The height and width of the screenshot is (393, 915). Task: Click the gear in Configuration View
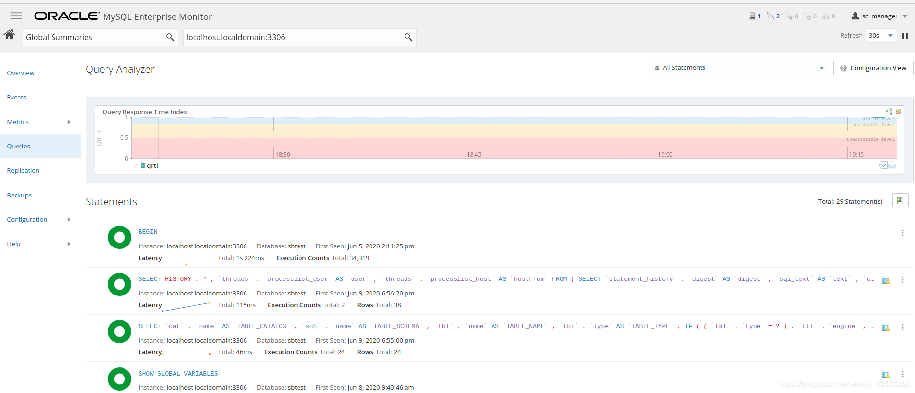tap(844, 68)
